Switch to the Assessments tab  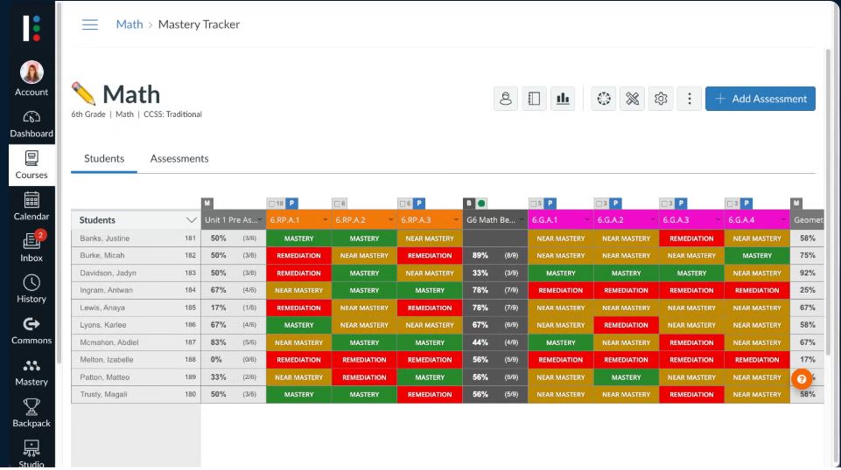click(x=179, y=158)
